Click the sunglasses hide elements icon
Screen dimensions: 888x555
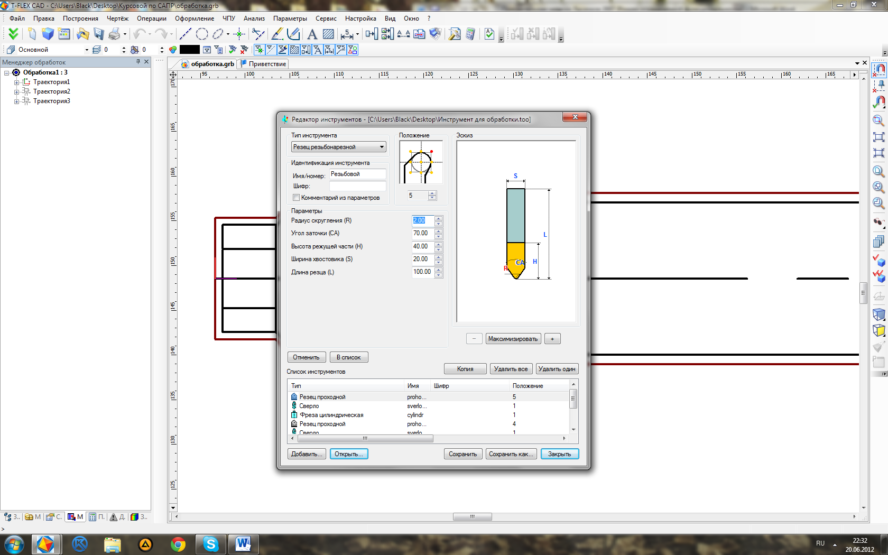pyautogui.click(x=878, y=223)
